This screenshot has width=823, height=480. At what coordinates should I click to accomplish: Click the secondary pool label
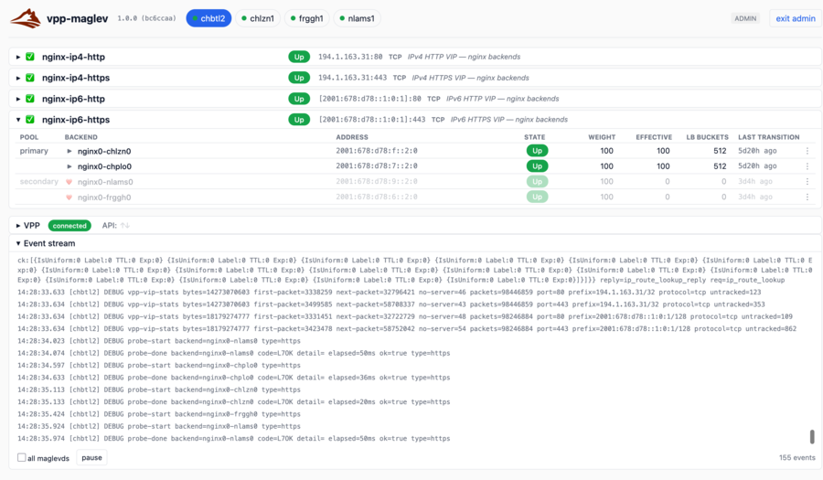click(38, 182)
